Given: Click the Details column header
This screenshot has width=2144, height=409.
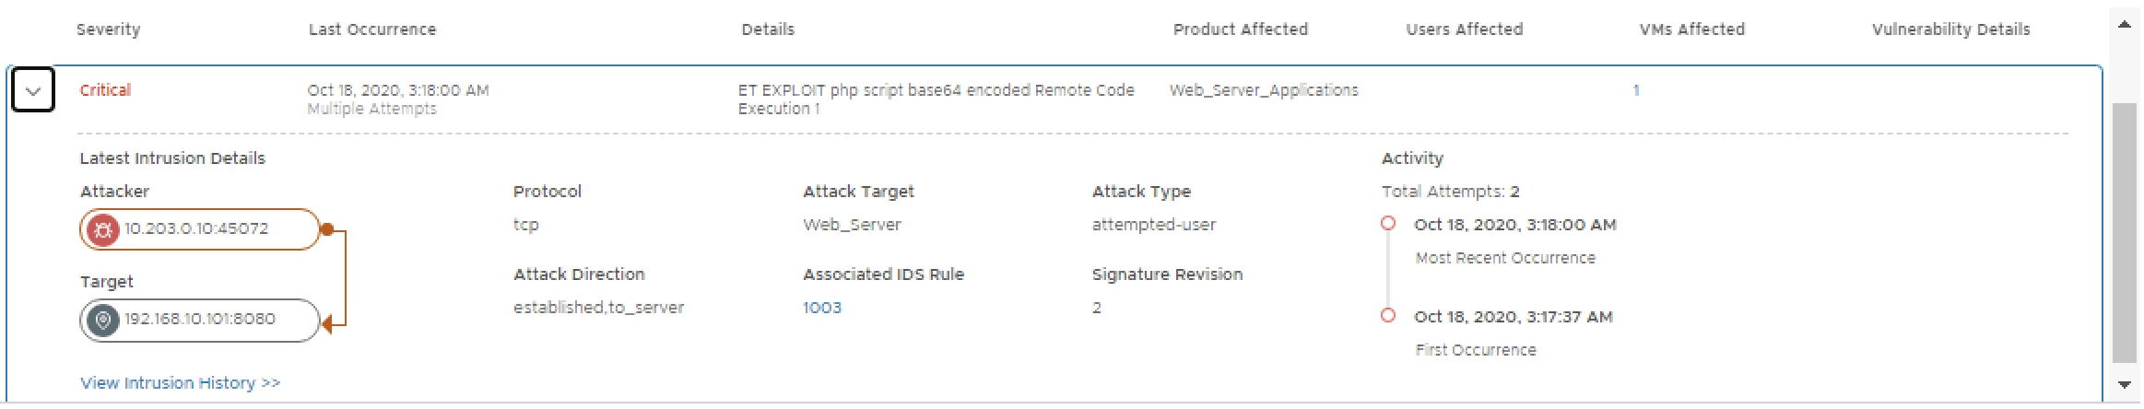Looking at the screenshot, I should (x=767, y=29).
